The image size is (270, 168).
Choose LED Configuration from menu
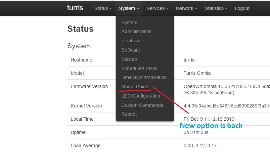pyautogui.click(x=141, y=96)
